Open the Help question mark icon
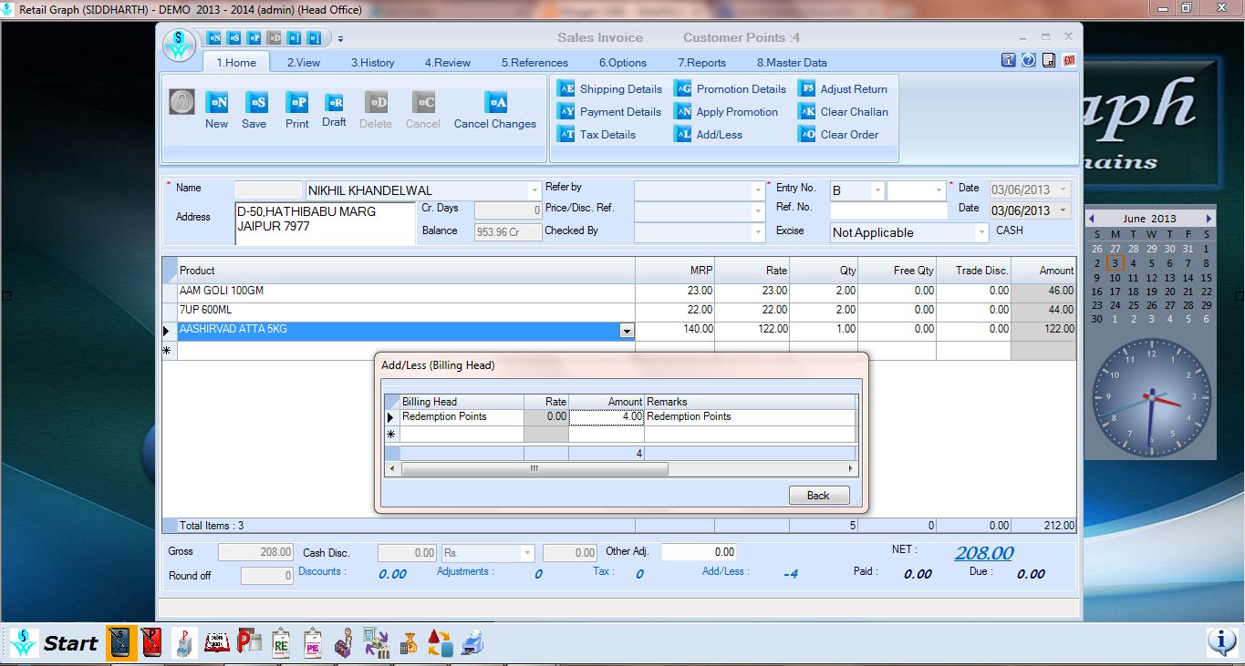Viewport: 1245px width, 666px height. point(1029,59)
